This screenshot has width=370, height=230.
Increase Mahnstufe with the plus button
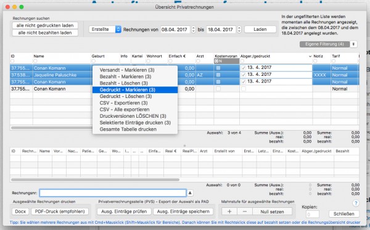(x=229, y=212)
